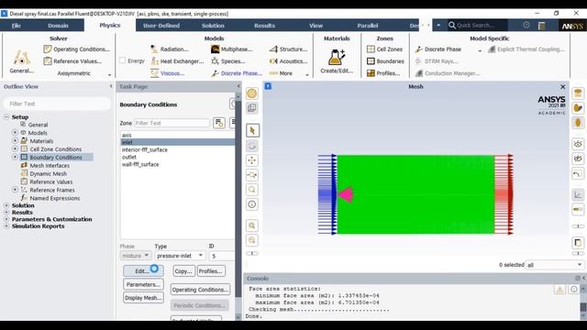Select interior-fff_surface zone in list
587x330 pixels.
coord(177,149)
